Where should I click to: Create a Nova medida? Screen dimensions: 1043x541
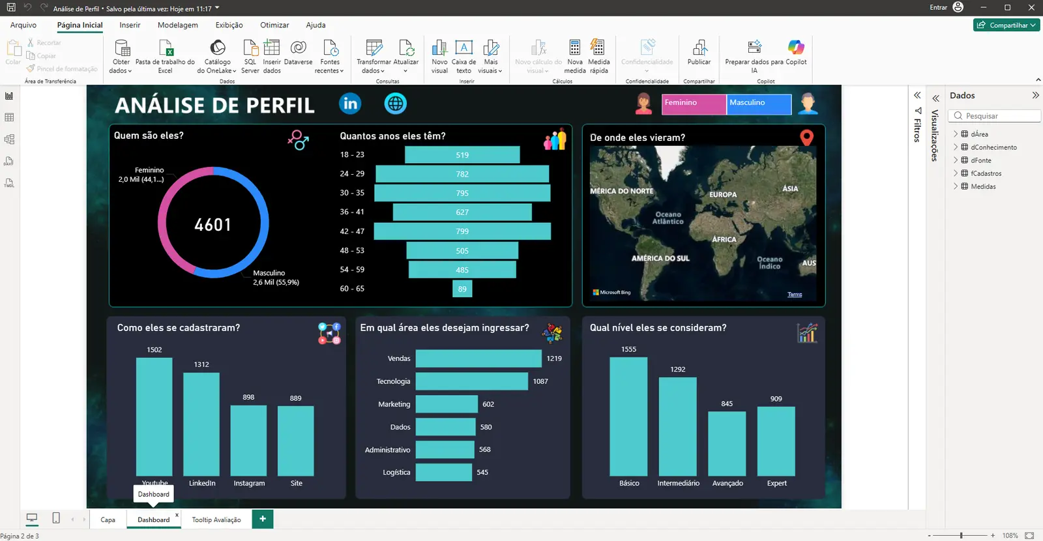coord(575,56)
